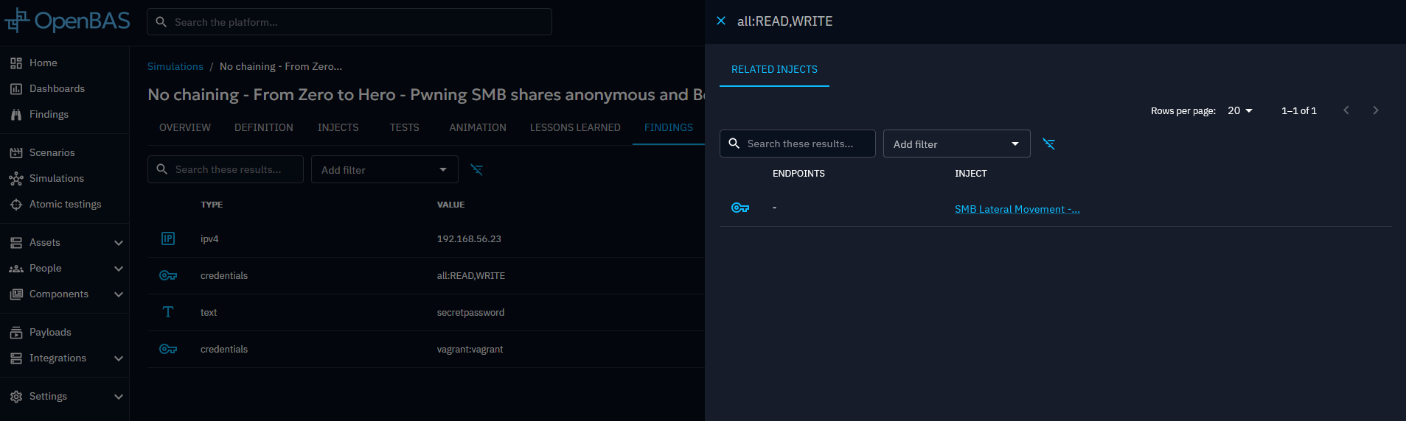This screenshot has width=1406, height=421.
Task: Click the Simulations breadcrumb link
Action: tap(175, 66)
